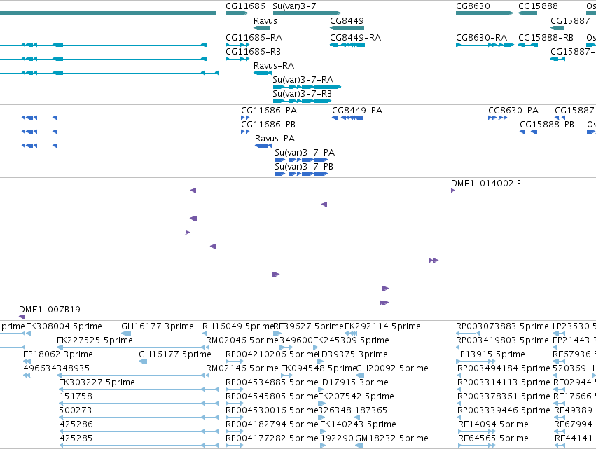Viewport: 596px width, 449px height.
Task: Select the RP003419803.5prime EST label
Action: click(x=502, y=340)
